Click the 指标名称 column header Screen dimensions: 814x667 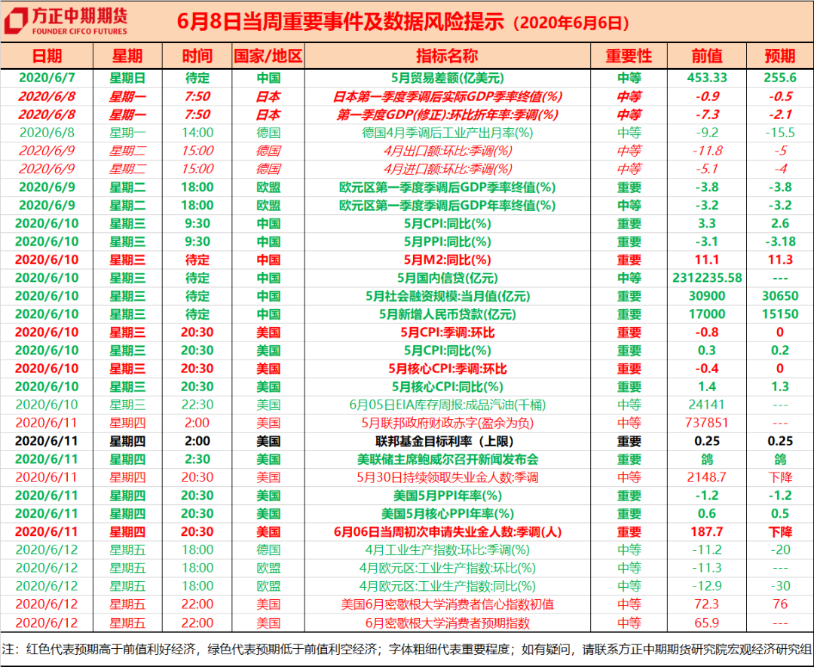coord(449,56)
